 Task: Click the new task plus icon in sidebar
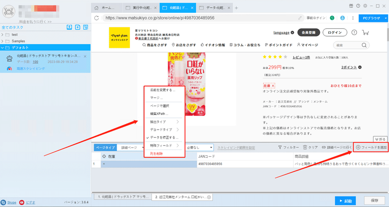tap(78, 27)
